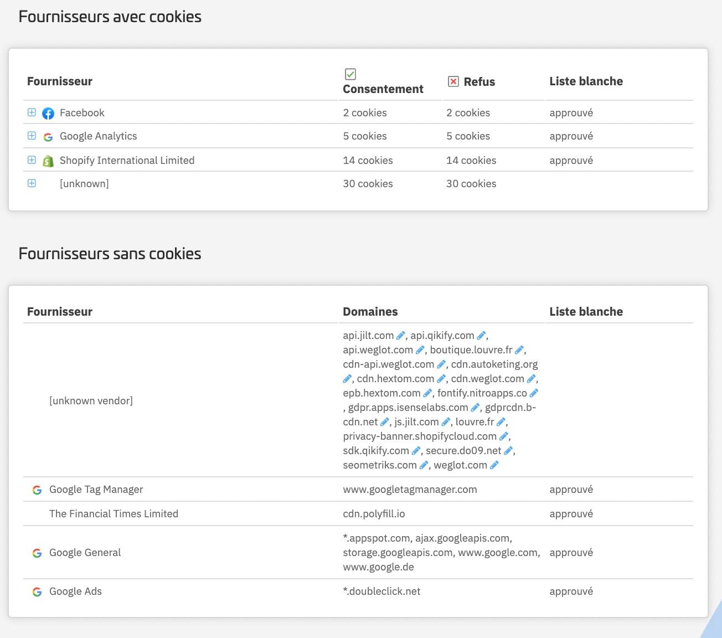Image resolution: width=722 pixels, height=638 pixels.
Task: Click Shopify's approuvé whitelist status
Action: click(x=571, y=160)
